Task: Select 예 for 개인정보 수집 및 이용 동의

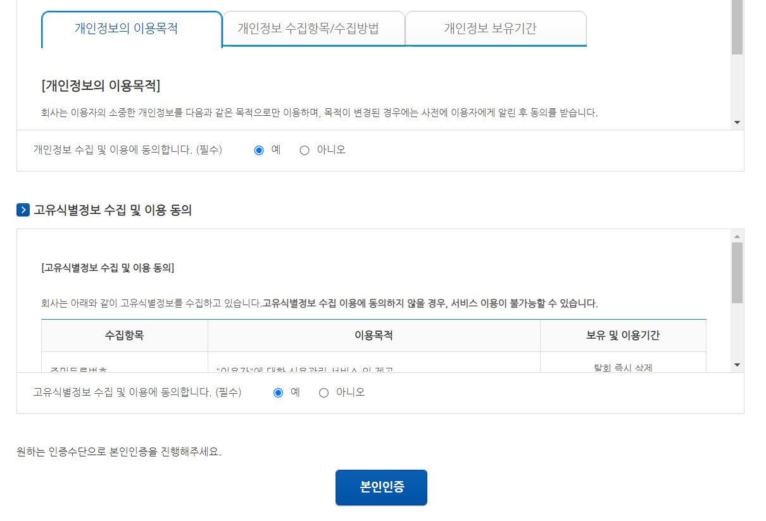Action: point(259,149)
